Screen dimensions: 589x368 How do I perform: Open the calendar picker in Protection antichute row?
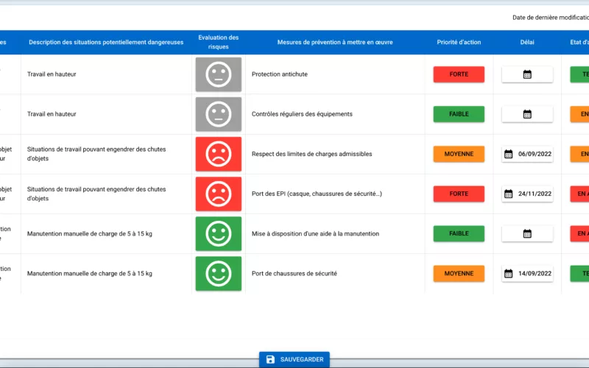pos(527,74)
